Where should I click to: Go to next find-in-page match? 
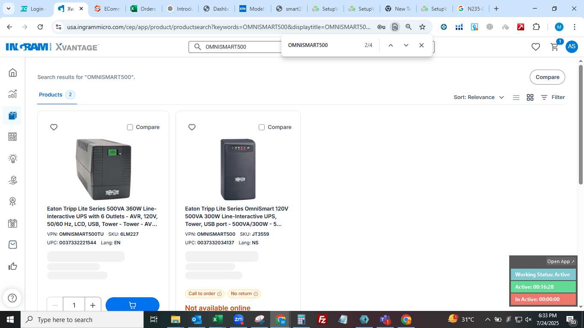406,45
